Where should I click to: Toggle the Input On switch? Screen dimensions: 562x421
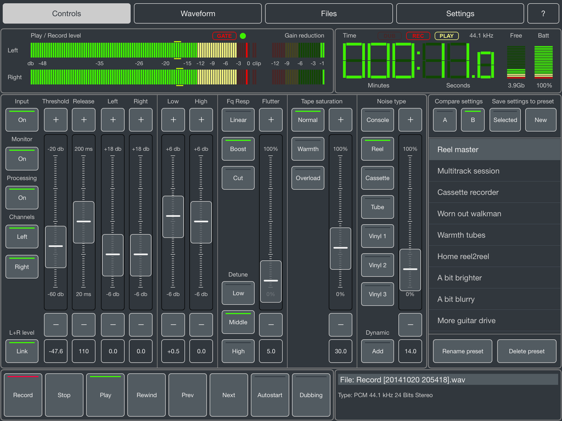click(22, 120)
